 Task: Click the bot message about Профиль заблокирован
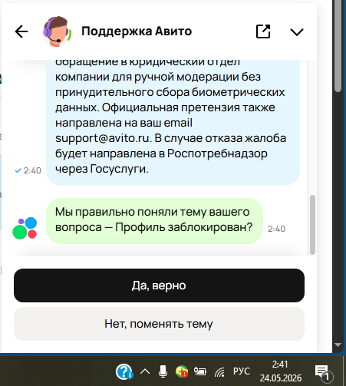tap(154, 221)
